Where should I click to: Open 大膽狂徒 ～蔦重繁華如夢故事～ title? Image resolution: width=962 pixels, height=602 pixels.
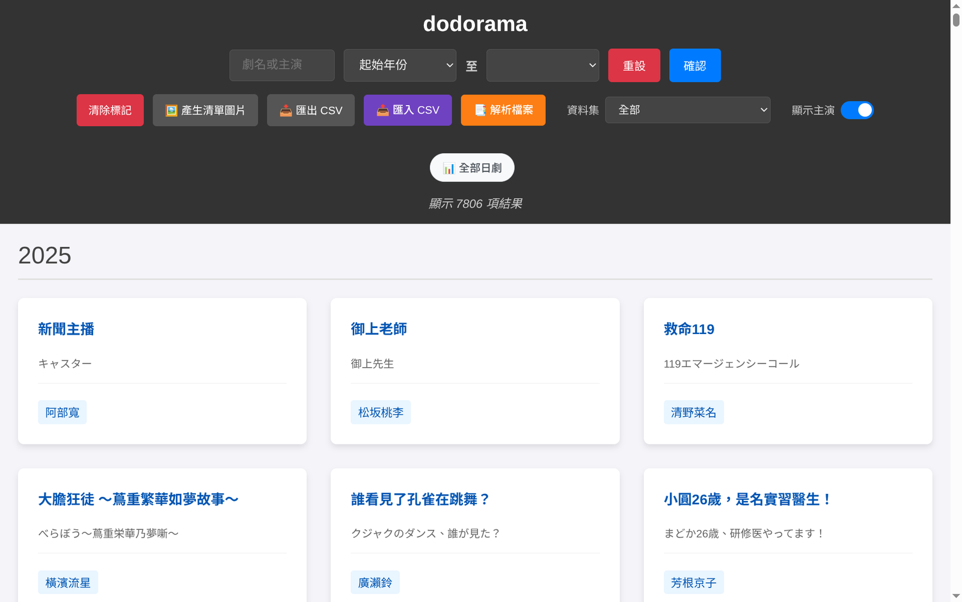(x=138, y=499)
